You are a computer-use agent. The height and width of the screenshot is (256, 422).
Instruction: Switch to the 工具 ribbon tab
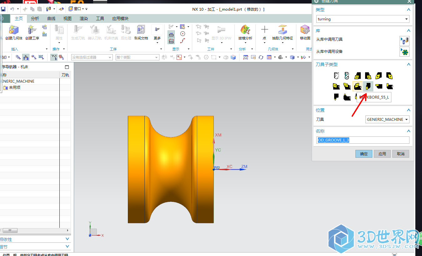100,18
